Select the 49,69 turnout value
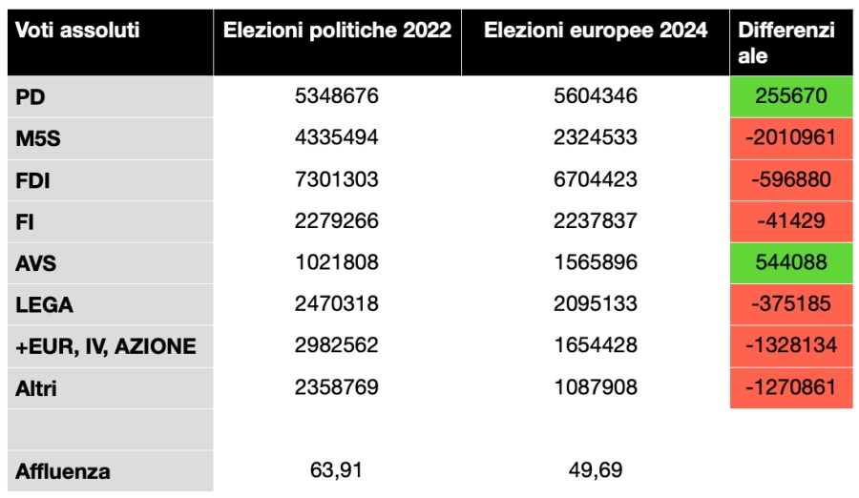The image size is (859, 498). 596,469
